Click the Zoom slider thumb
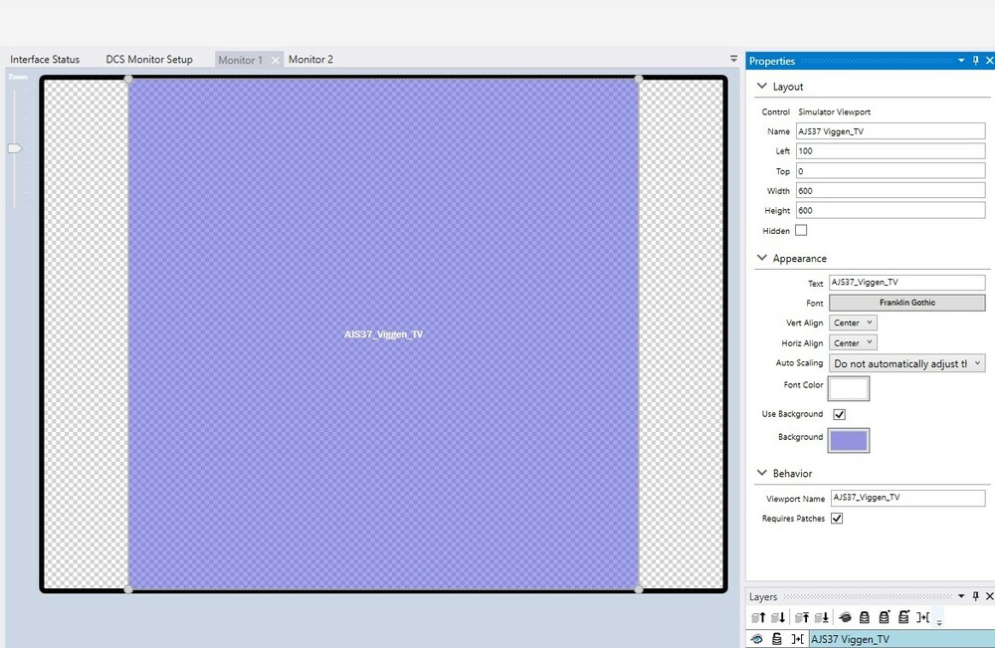The height and width of the screenshot is (648, 995). point(15,148)
